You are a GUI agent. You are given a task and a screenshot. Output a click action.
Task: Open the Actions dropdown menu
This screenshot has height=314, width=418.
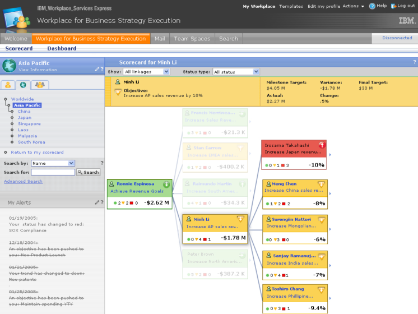coord(353,6)
